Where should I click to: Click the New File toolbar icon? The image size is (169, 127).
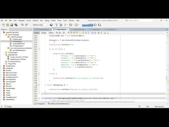point(3,25)
